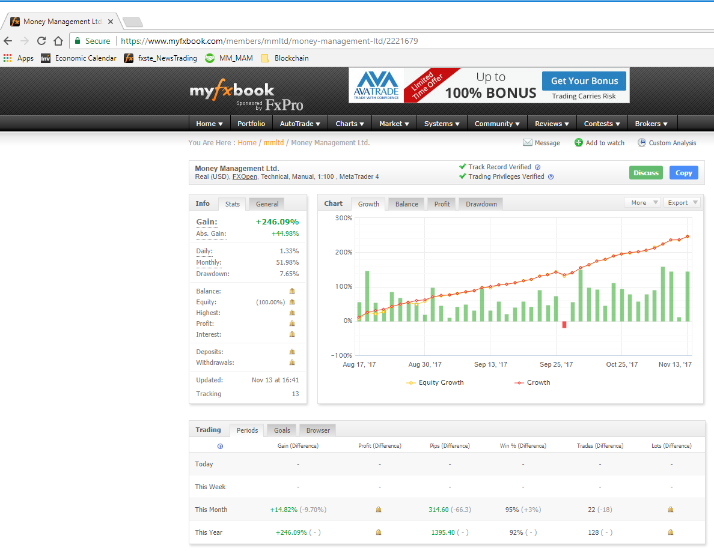
Task: Click This Month profit lock icon
Action: pyautogui.click(x=379, y=510)
